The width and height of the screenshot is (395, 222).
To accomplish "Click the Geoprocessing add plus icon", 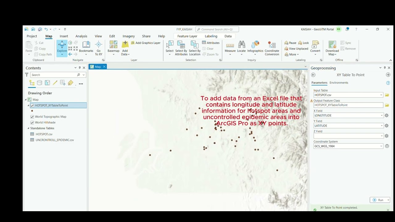I will (x=388, y=75).
